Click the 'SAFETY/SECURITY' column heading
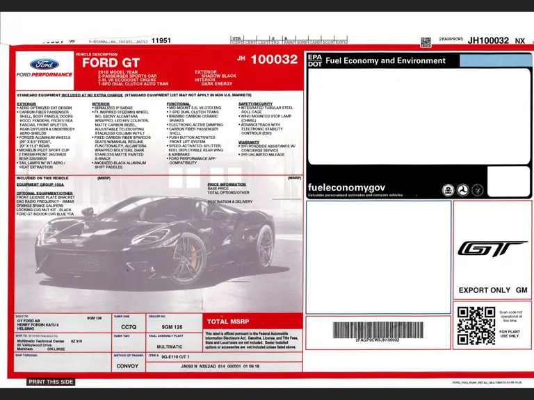 255,103
